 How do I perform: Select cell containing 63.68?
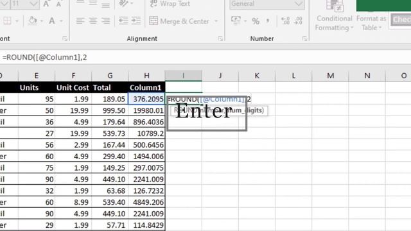point(110,191)
